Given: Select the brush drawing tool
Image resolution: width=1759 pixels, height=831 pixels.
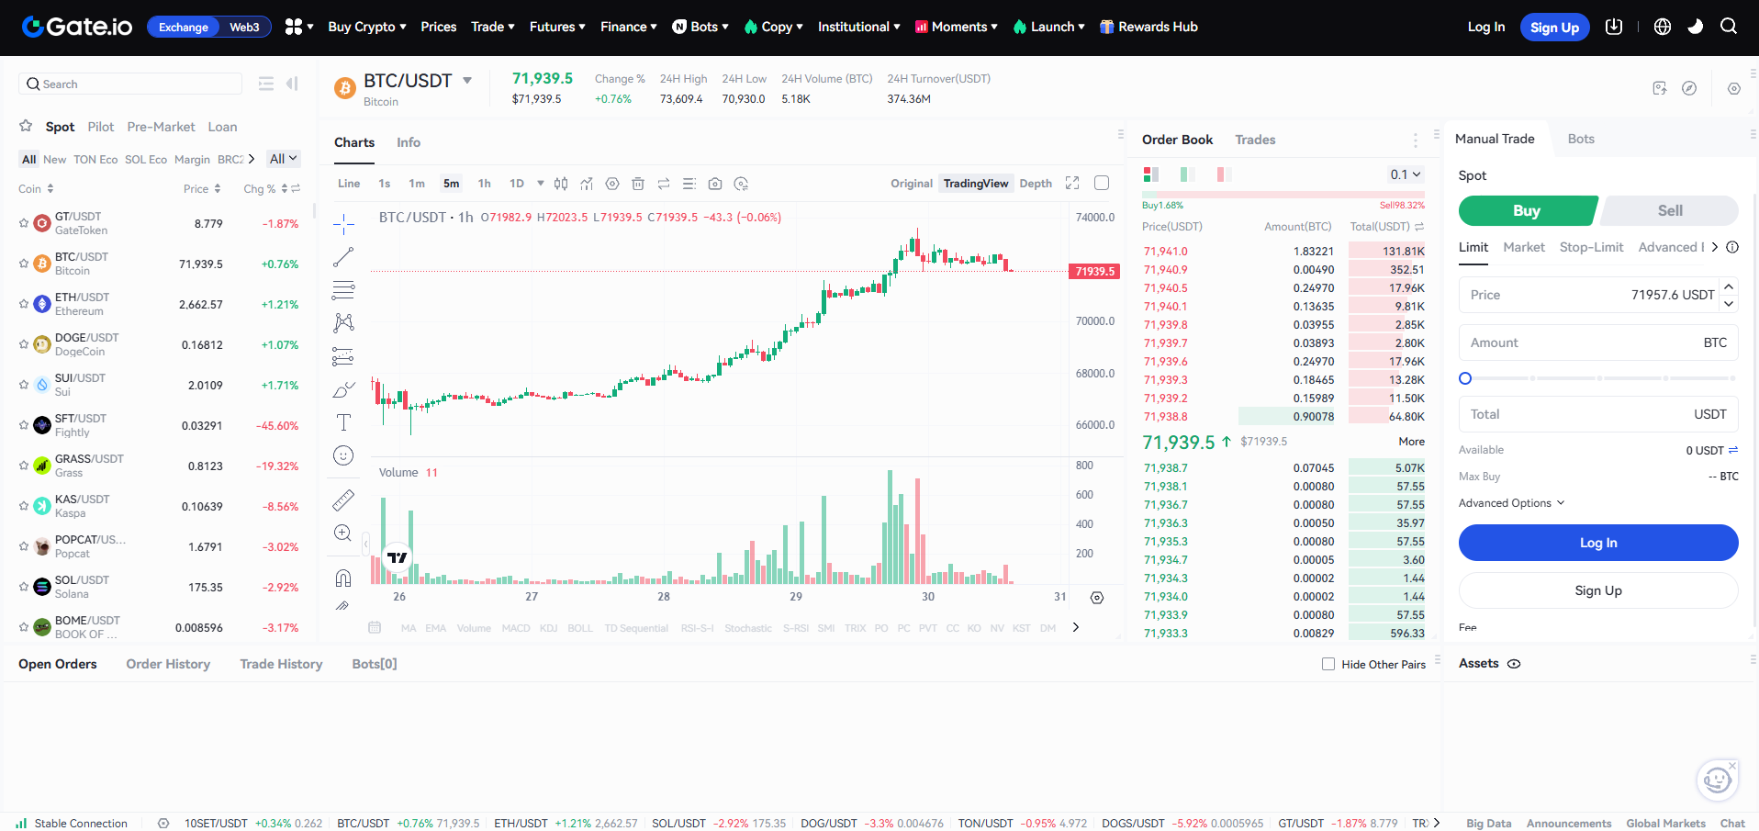Looking at the screenshot, I should click(x=343, y=390).
